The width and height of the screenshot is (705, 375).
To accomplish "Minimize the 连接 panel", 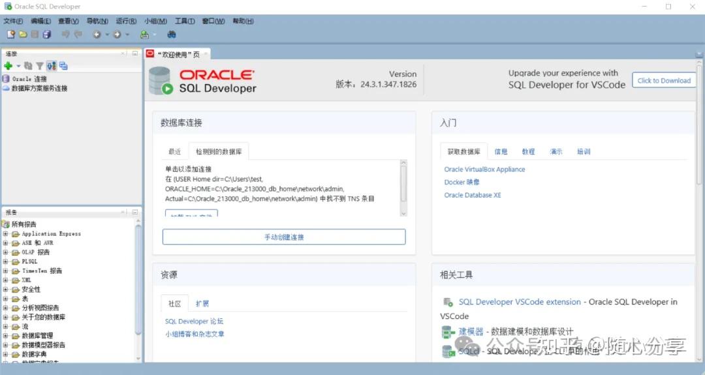I will [135, 53].
